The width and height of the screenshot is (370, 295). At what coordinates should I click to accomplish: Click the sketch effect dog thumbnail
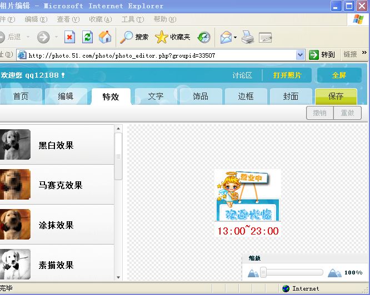[x=15, y=264]
